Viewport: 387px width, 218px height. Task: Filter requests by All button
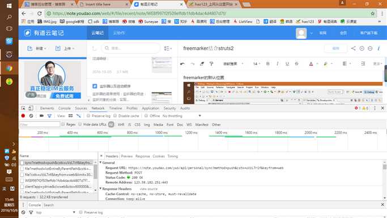[111, 124]
